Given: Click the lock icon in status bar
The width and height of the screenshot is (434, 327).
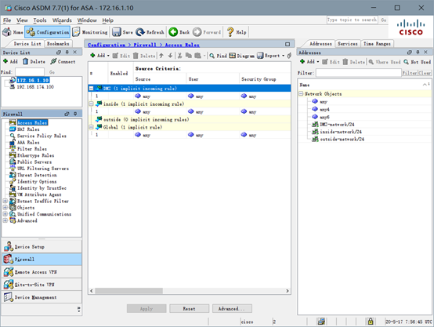Looking at the screenshot, I should pyautogui.click(x=370, y=322).
